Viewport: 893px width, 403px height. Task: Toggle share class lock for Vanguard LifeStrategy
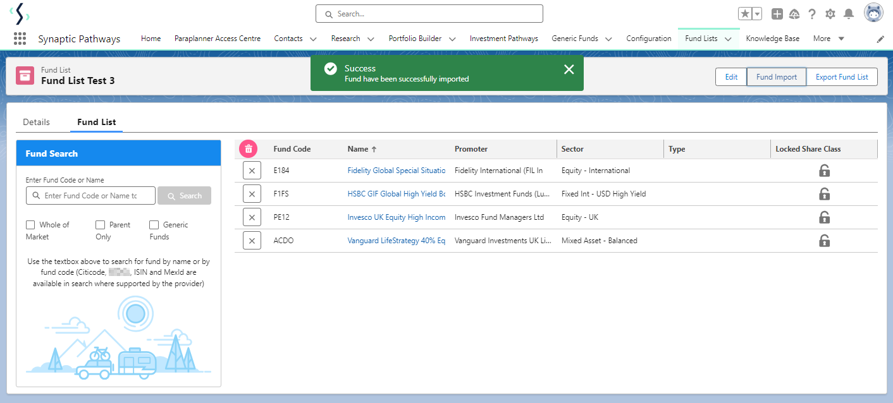[824, 241]
